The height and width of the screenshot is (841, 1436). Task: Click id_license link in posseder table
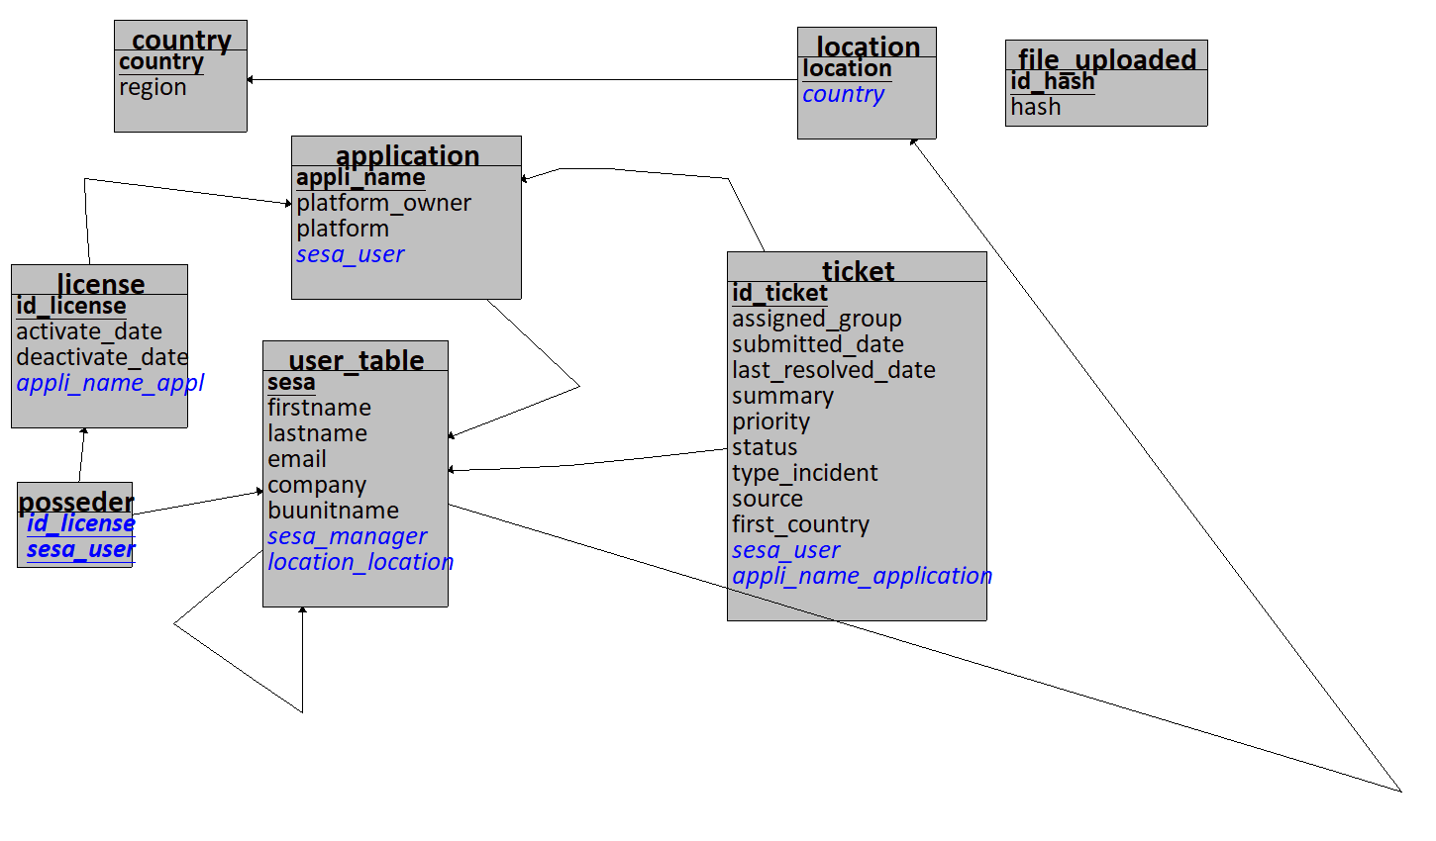pos(81,524)
